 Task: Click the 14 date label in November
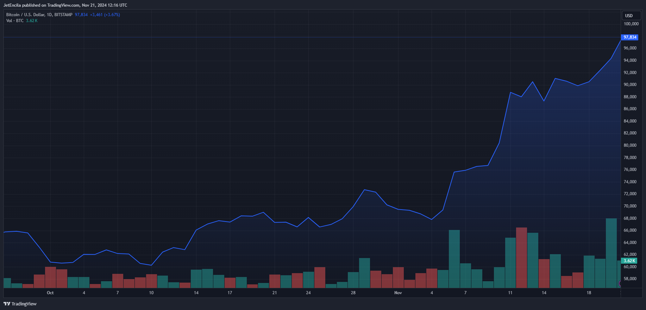[x=544, y=293]
